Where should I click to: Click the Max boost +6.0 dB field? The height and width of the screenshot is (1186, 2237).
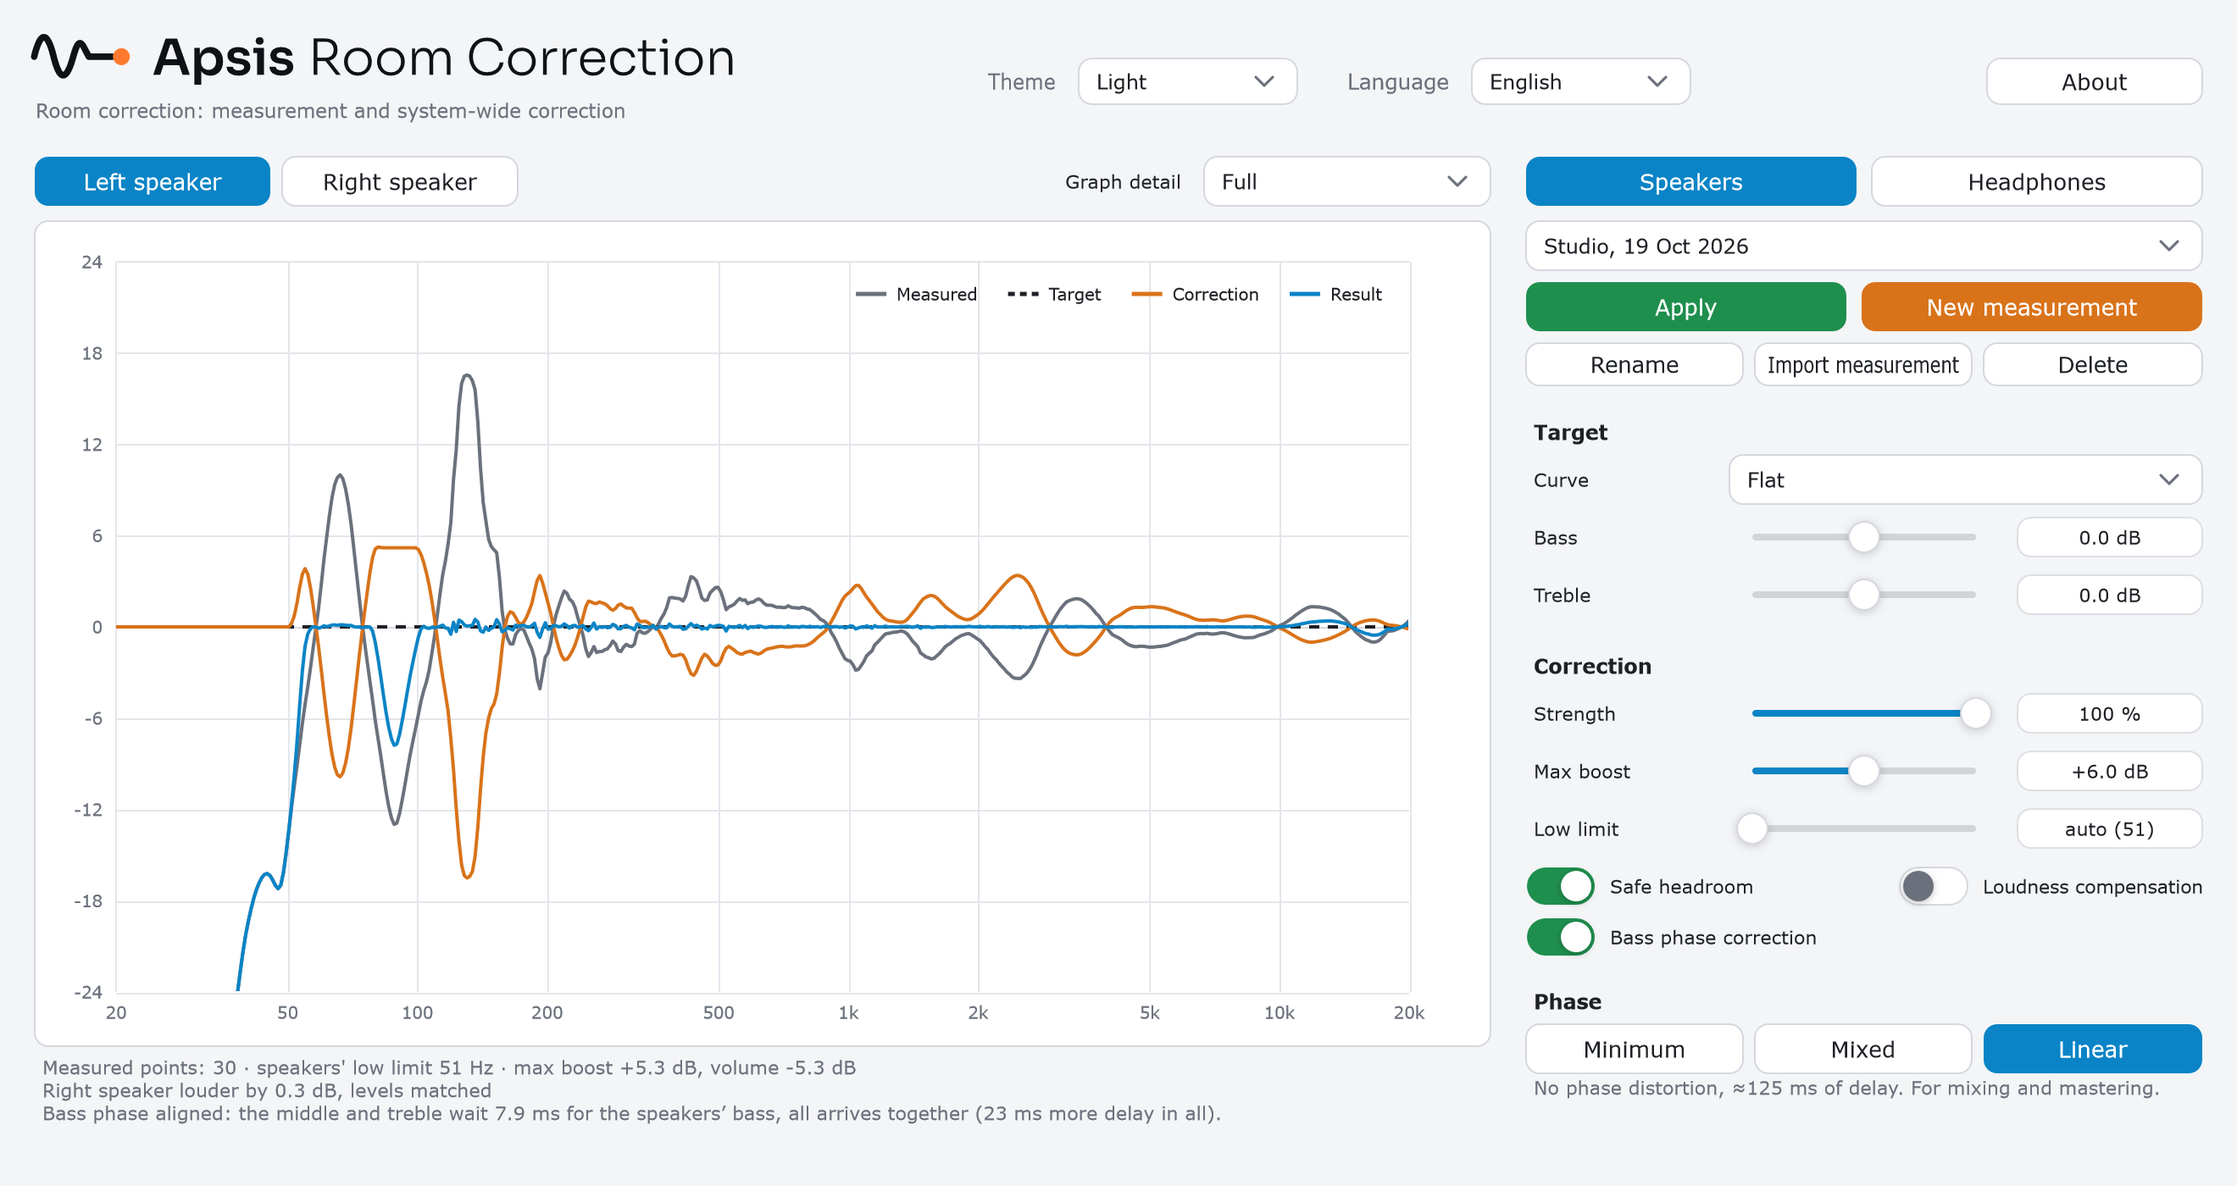[2108, 771]
